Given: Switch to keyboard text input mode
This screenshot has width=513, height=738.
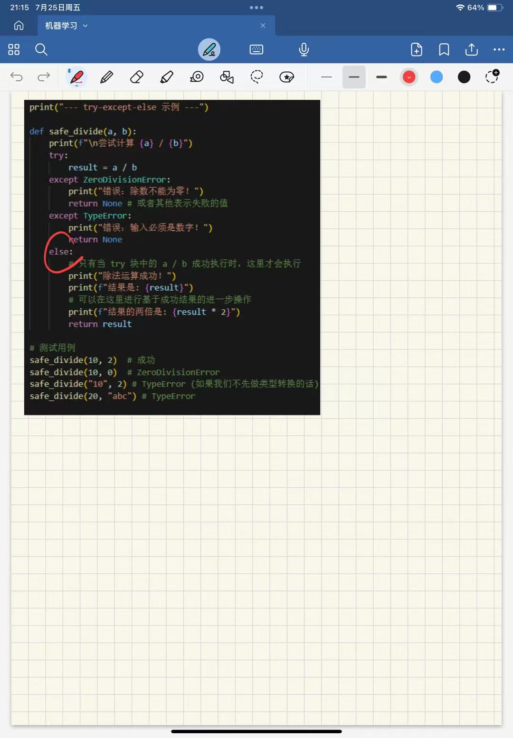Looking at the screenshot, I should [256, 49].
